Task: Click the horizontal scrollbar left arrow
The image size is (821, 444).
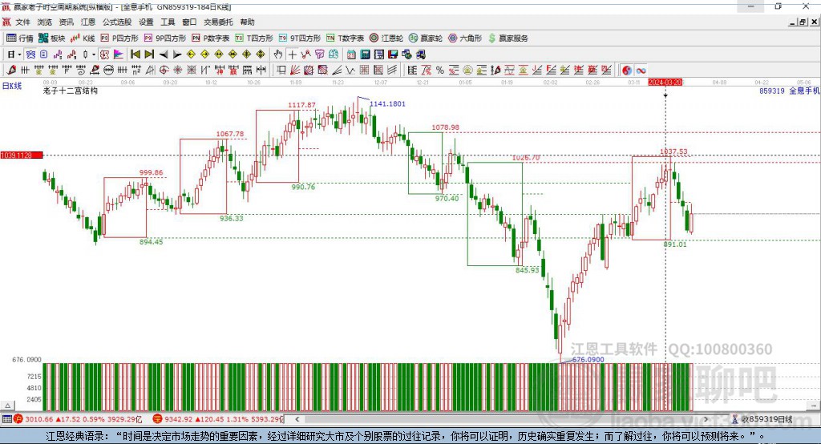Action: (x=297, y=419)
